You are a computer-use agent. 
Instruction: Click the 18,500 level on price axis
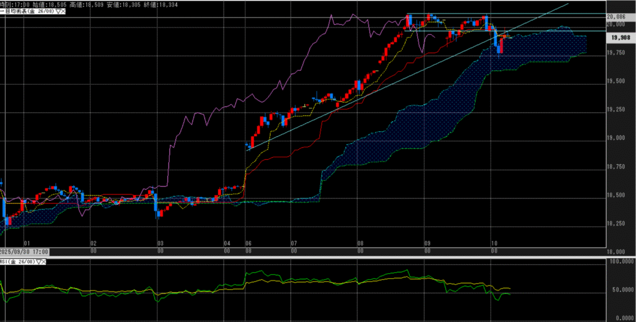pos(617,195)
